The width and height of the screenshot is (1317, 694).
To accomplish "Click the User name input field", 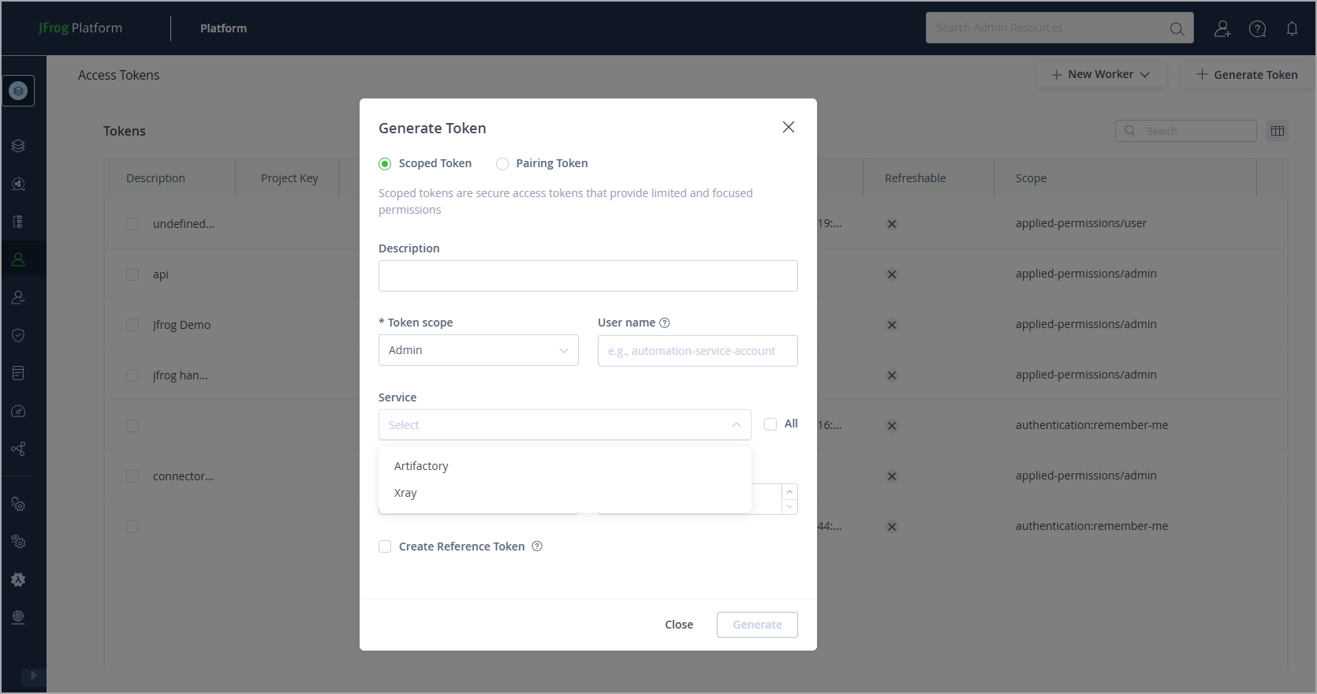I will click(698, 351).
